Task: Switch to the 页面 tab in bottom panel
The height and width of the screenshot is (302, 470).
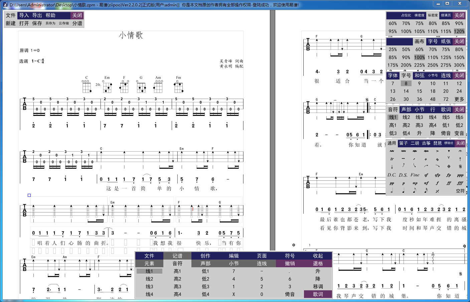Action: tap(262, 256)
